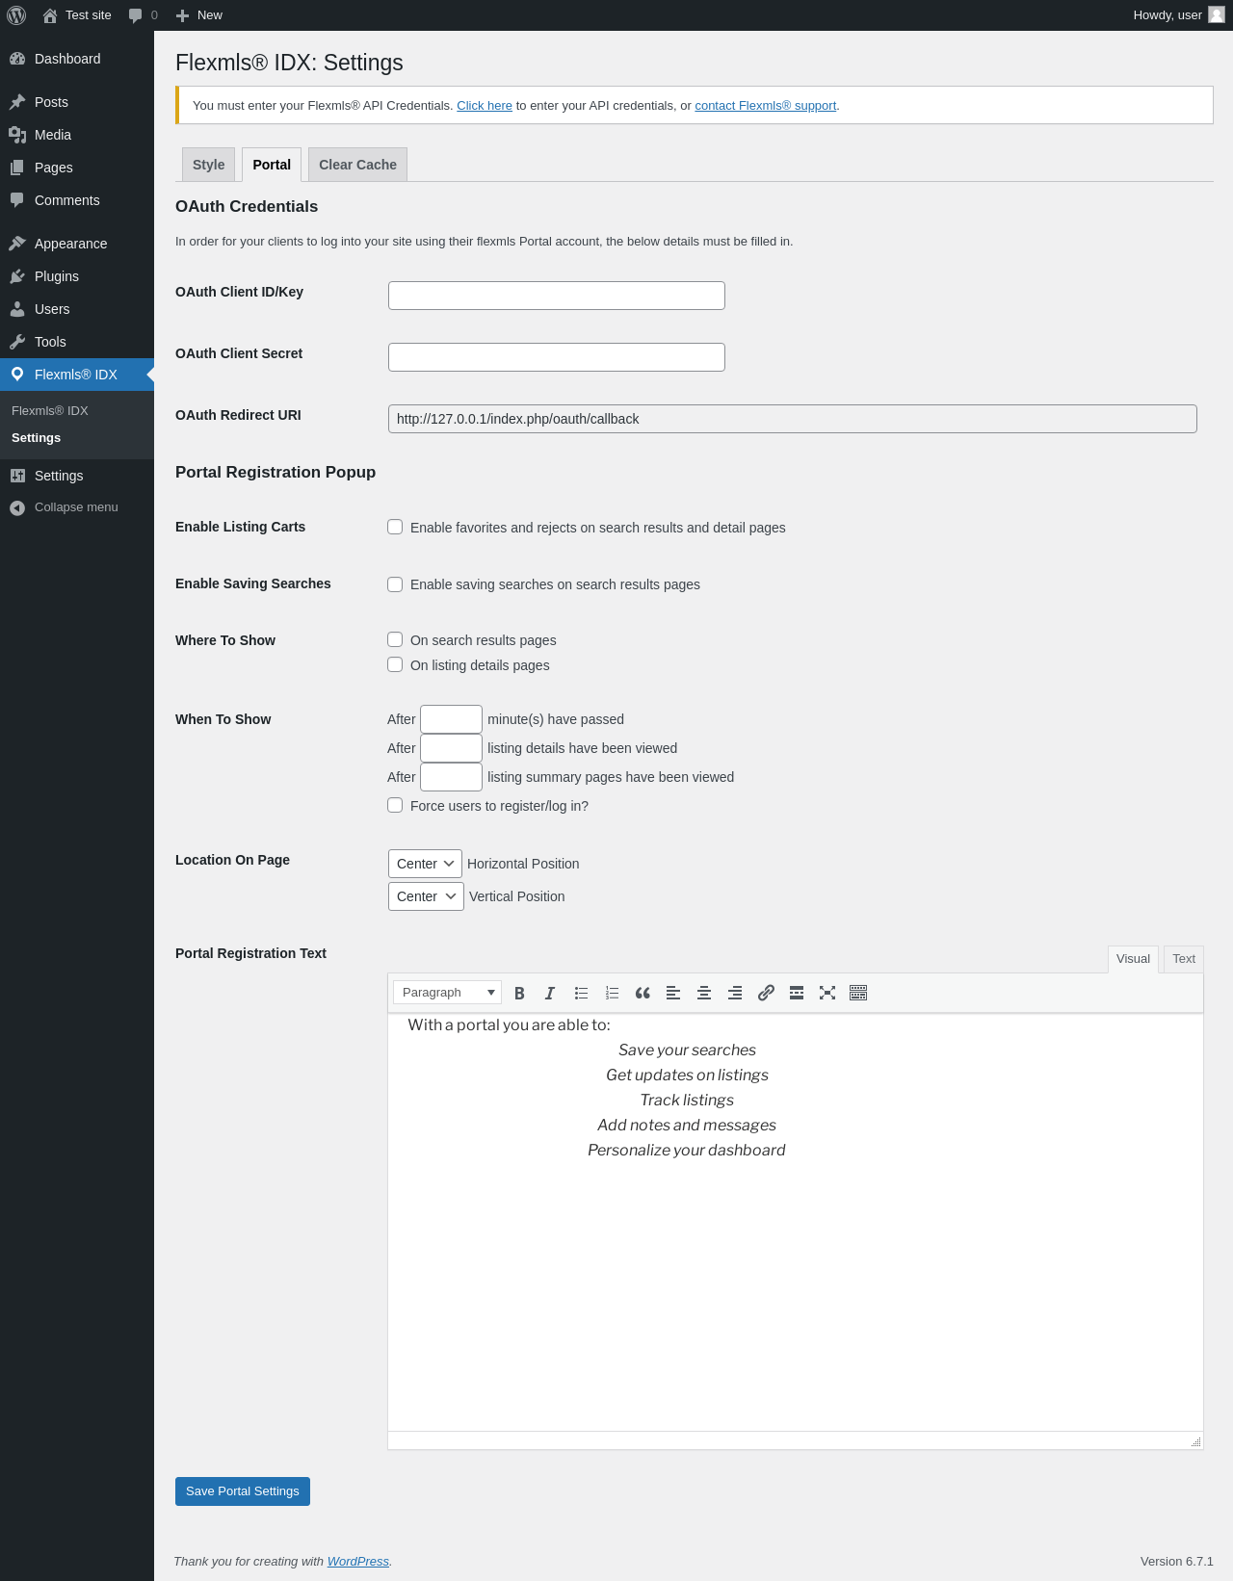Open Pages in sidebar
Viewport: 1233px width, 1581px height.
(77, 168)
